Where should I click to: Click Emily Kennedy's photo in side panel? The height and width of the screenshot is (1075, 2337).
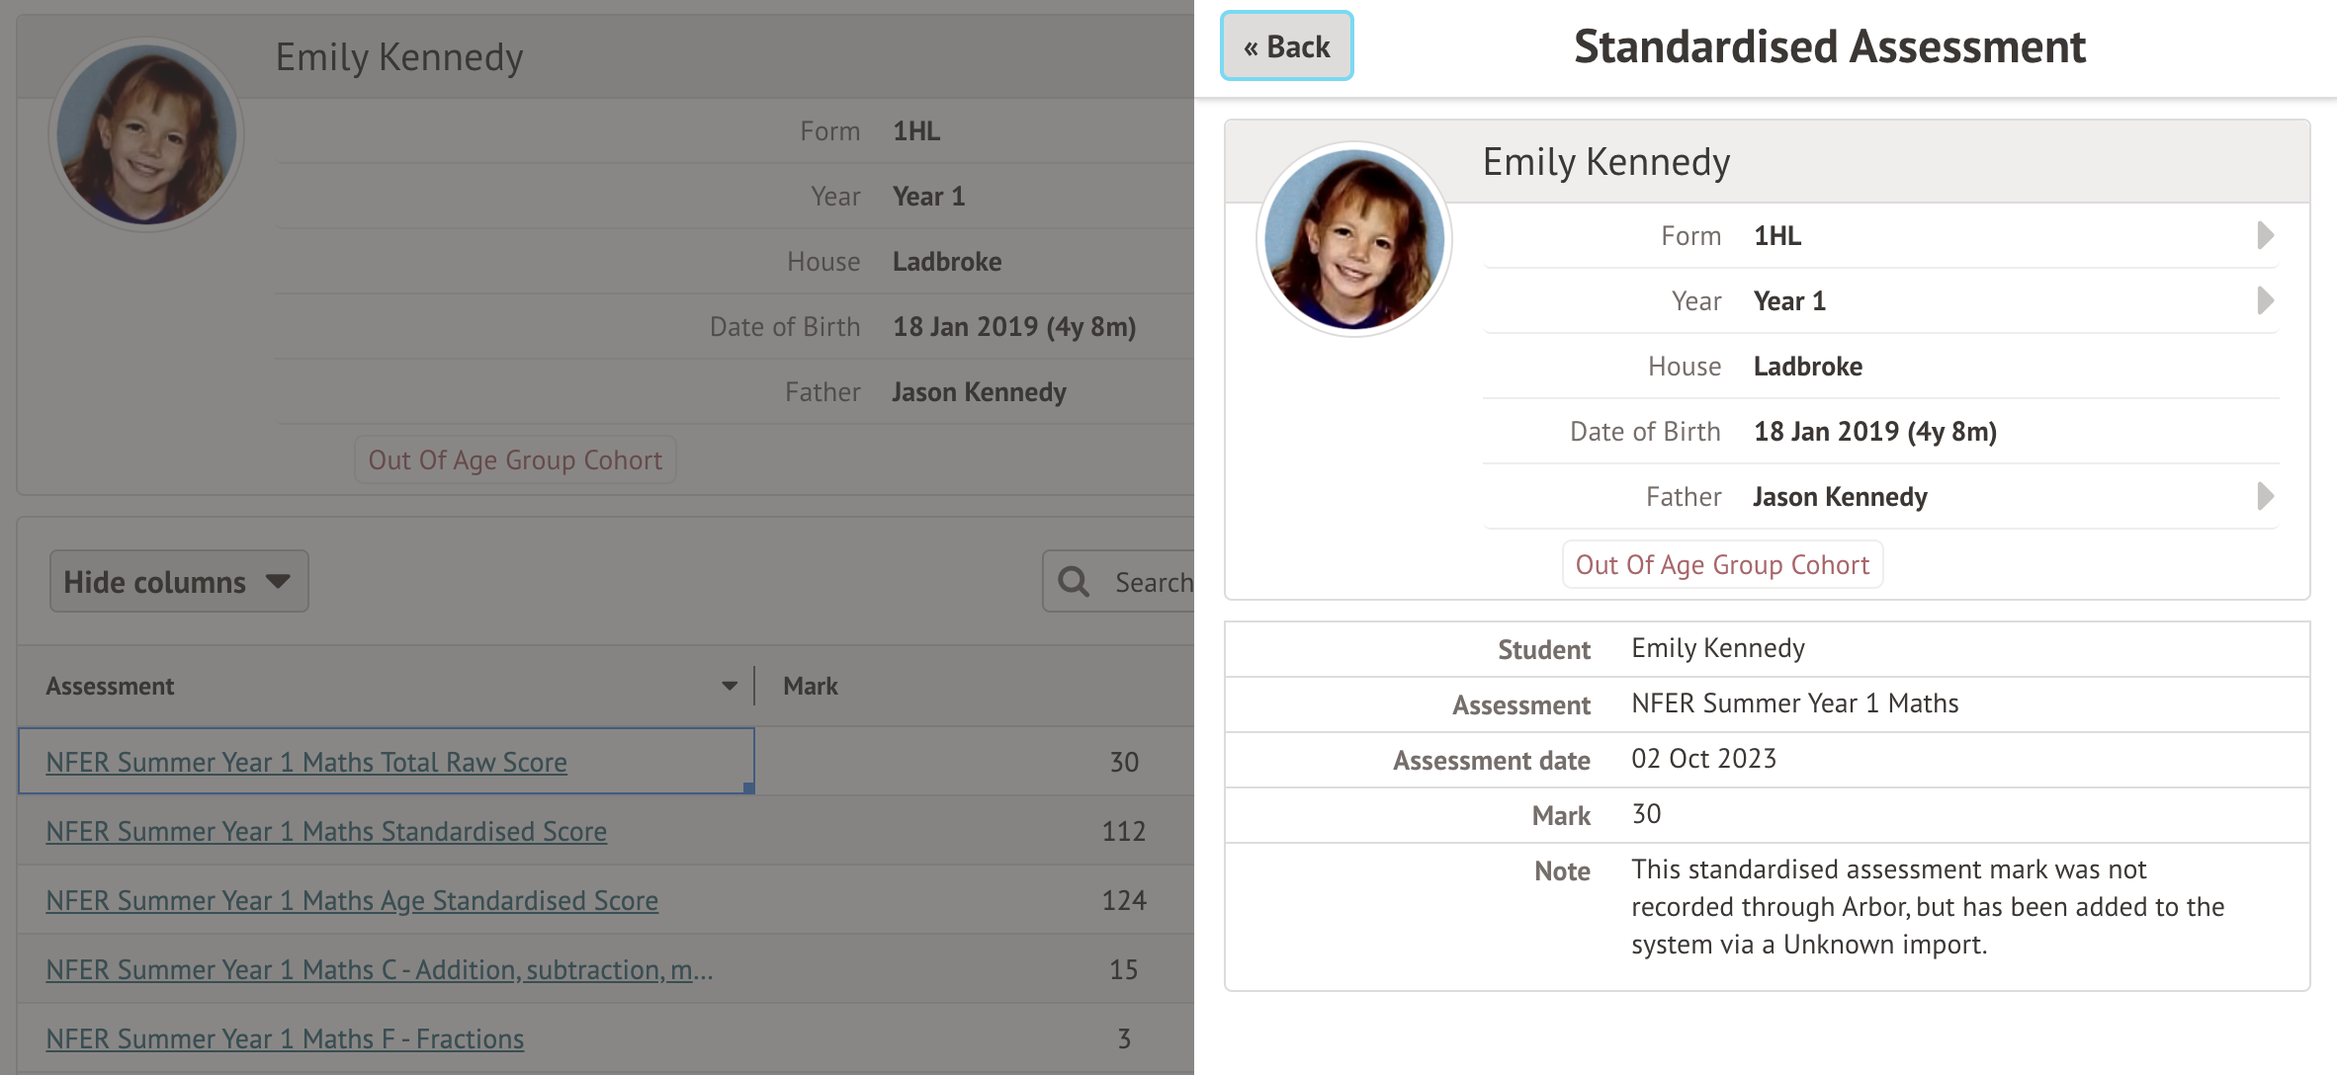[1353, 238]
